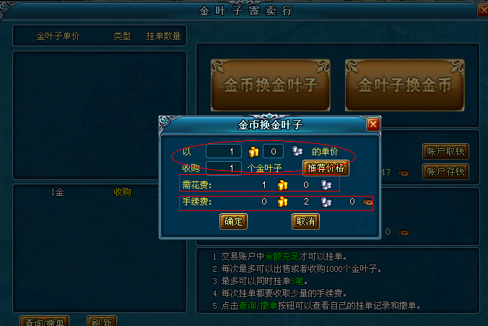This screenshot has height=326, width=488.
Task: Click the silver unit price input field
Action: [273, 152]
